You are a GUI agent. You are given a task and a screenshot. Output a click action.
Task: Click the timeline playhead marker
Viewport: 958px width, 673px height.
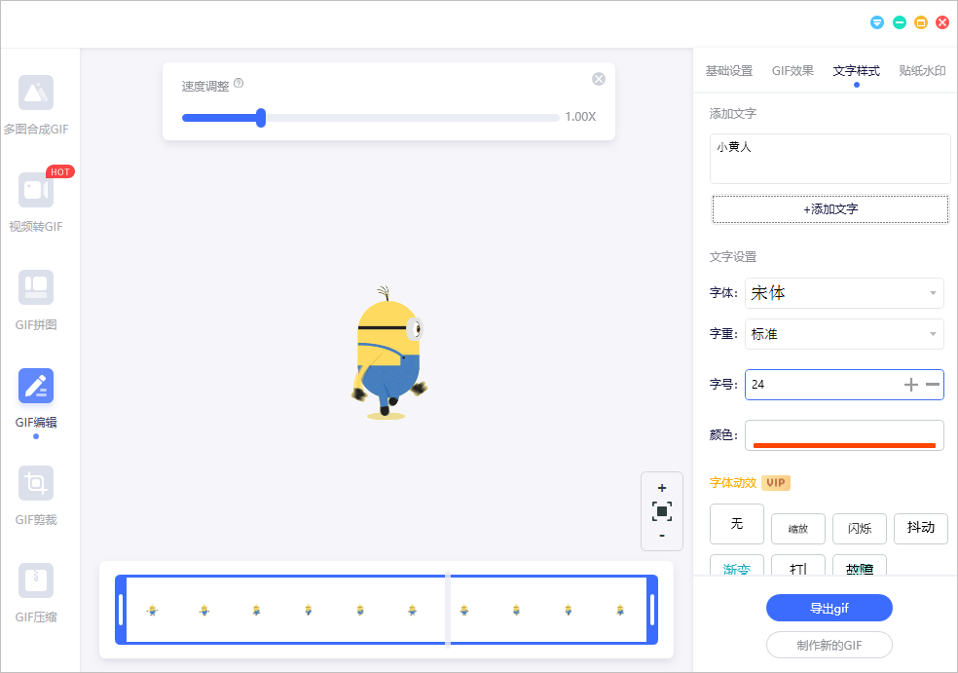[448, 609]
